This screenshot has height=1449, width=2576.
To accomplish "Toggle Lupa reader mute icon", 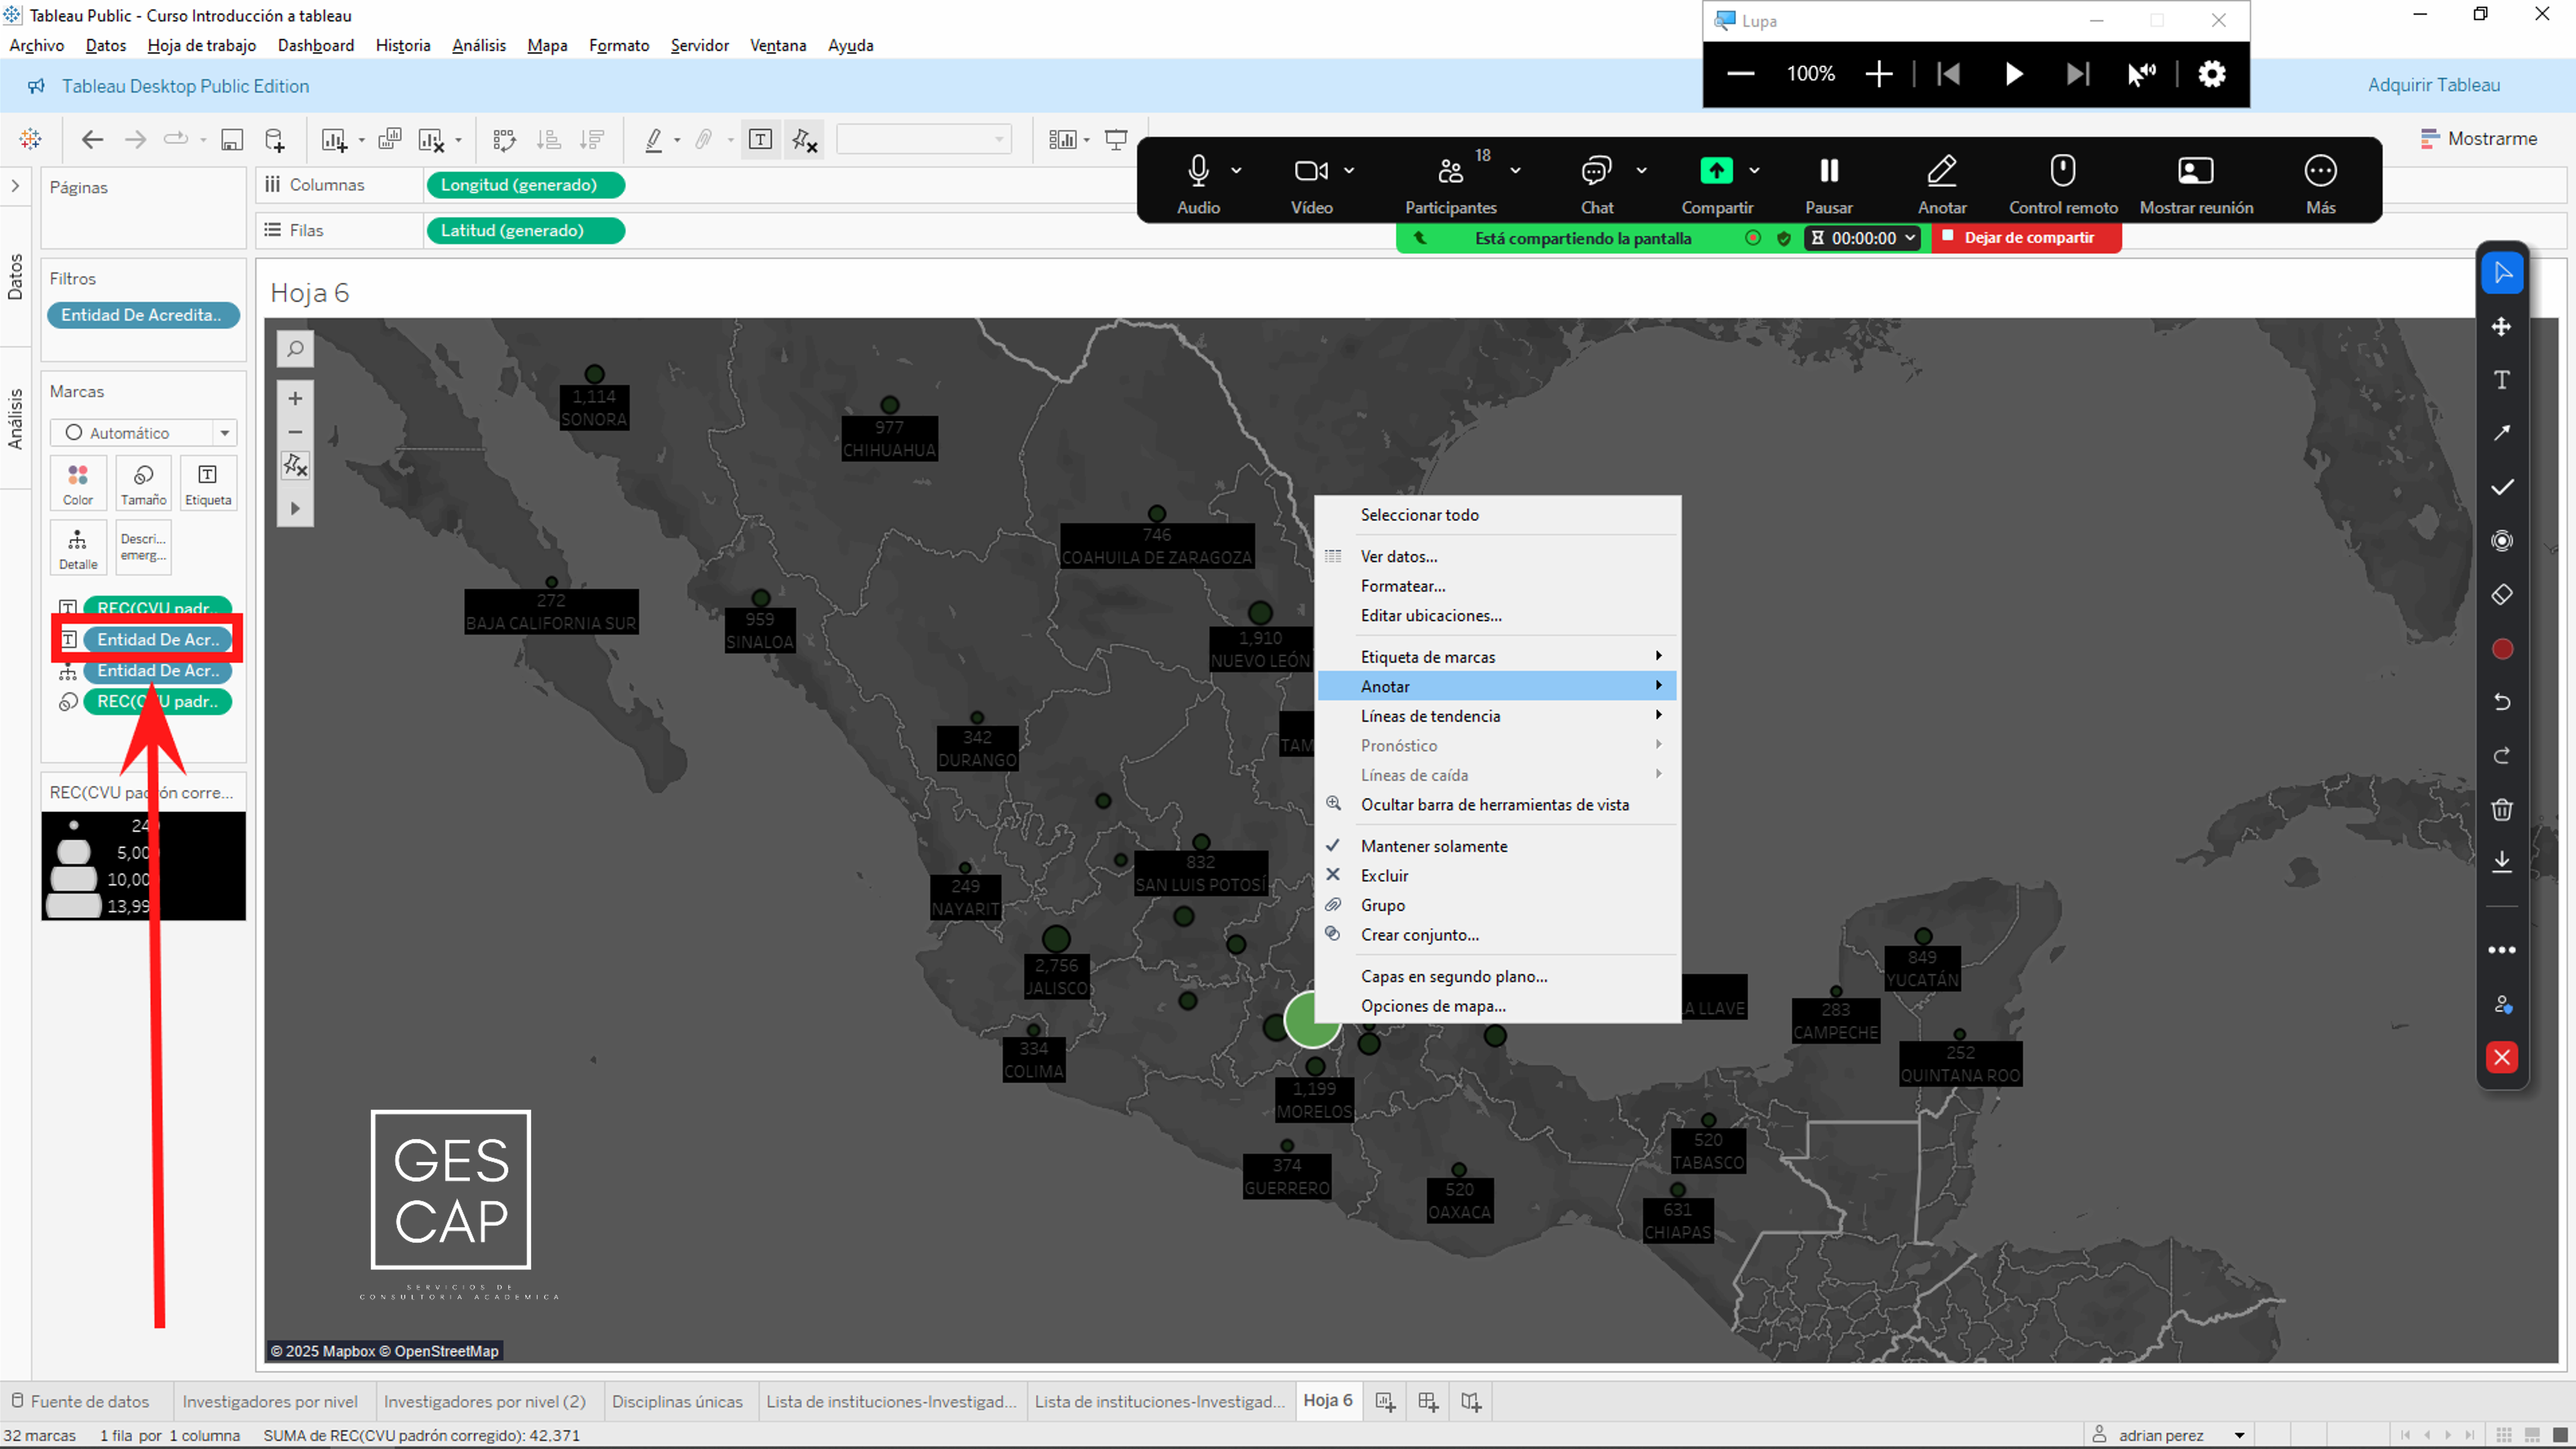I will pyautogui.click(x=2141, y=74).
